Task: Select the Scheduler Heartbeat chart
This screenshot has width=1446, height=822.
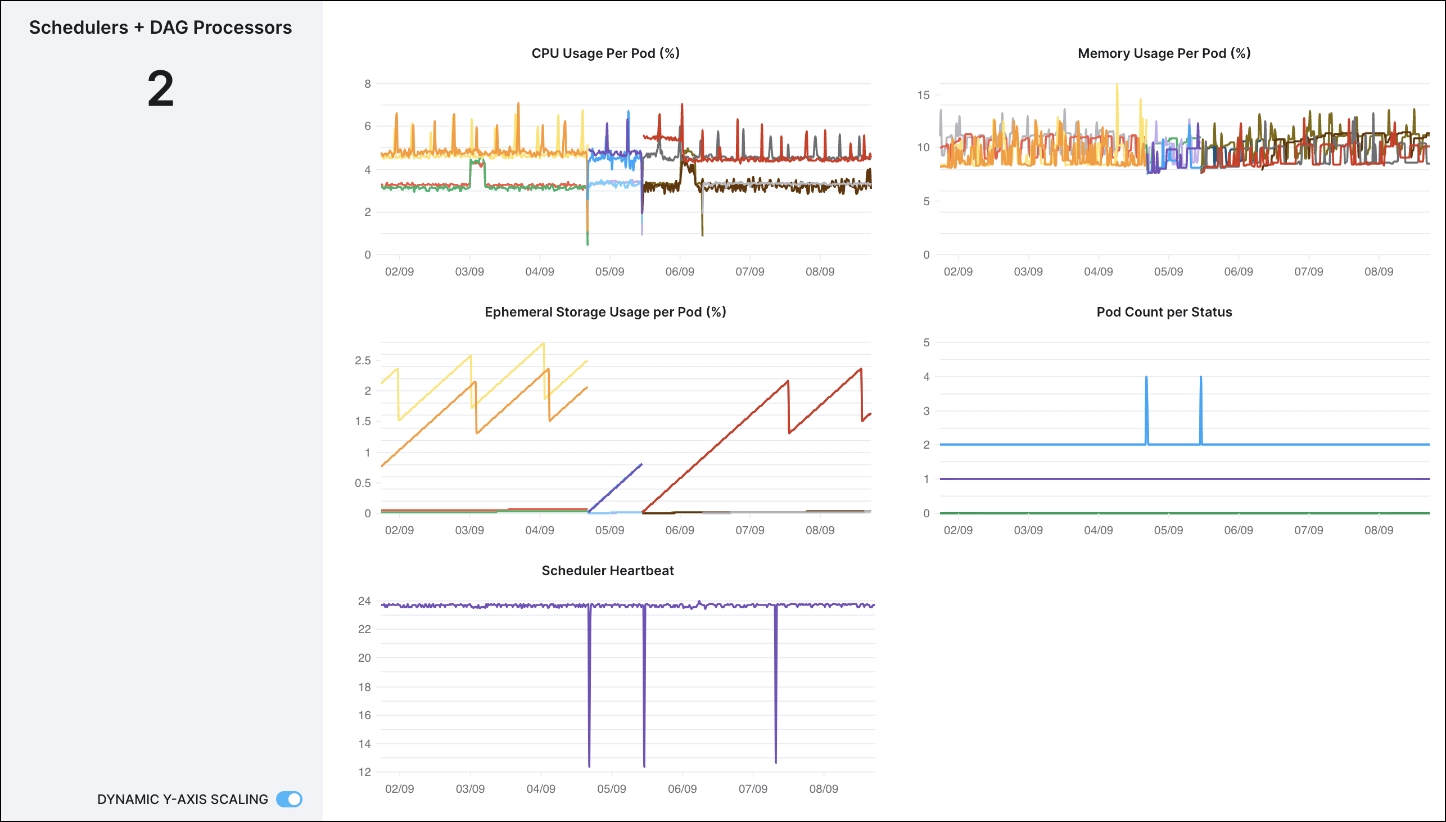Action: [x=607, y=571]
